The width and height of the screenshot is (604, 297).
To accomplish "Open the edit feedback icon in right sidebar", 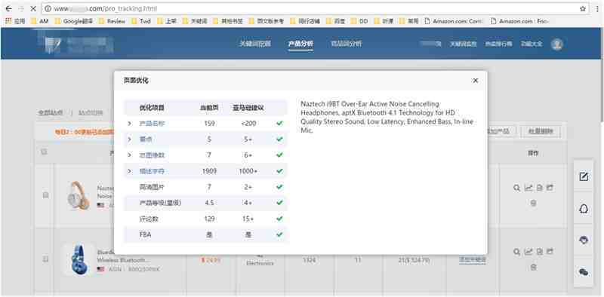I will (584, 176).
